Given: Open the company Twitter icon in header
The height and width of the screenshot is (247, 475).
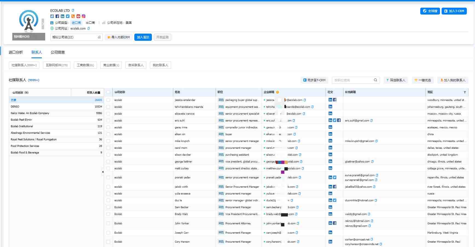Looking at the screenshot, I should coord(68,16).
